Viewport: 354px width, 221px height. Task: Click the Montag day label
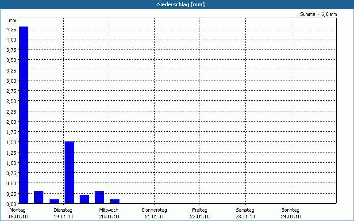pos(17,210)
